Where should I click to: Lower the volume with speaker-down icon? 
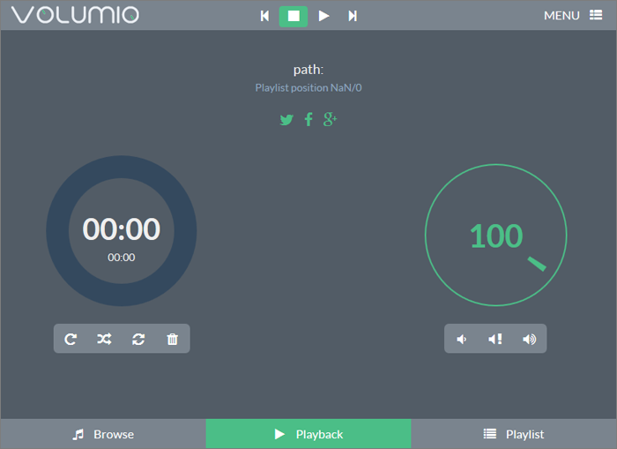(462, 339)
